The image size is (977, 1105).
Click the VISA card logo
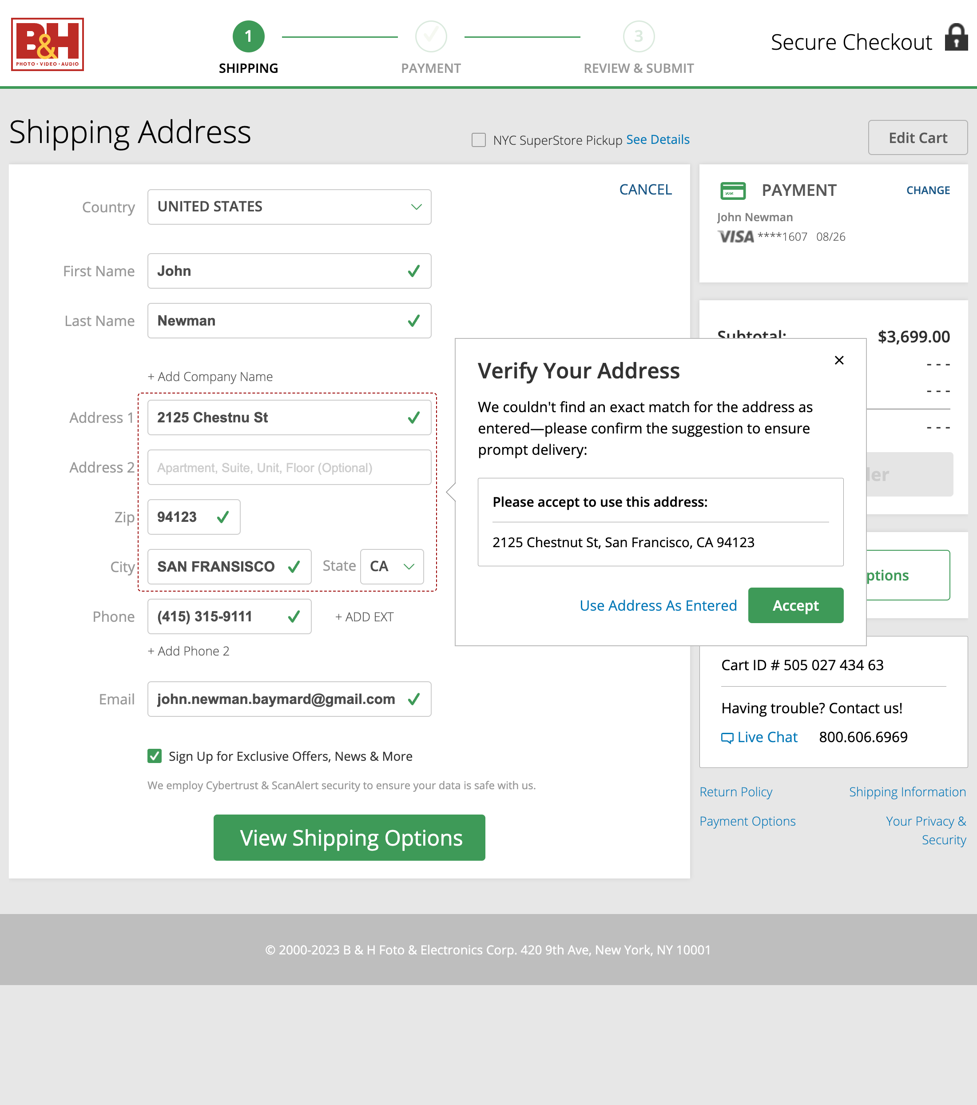(x=735, y=237)
